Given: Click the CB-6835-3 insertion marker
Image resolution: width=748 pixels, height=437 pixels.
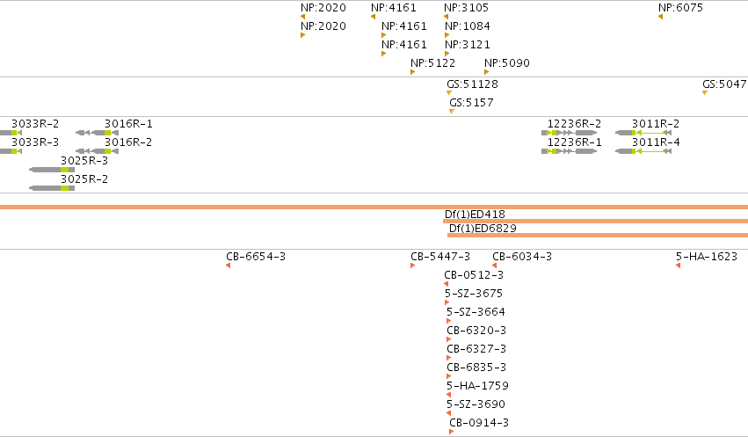Looking at the screenshot, I should coord(449,376).
